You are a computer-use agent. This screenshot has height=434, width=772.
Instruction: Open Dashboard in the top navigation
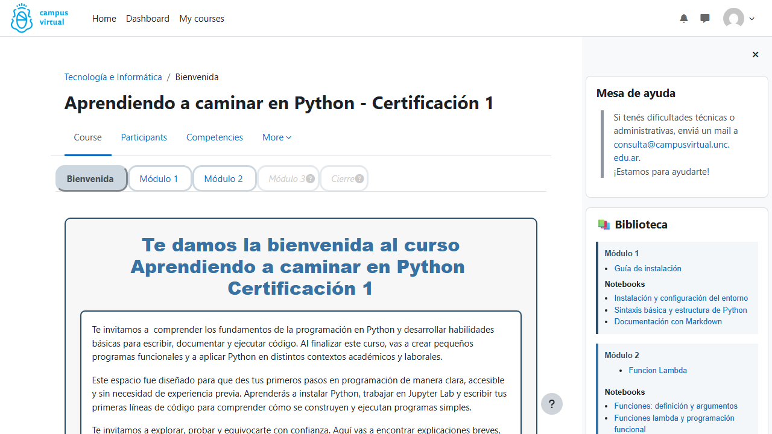point(148,19)
